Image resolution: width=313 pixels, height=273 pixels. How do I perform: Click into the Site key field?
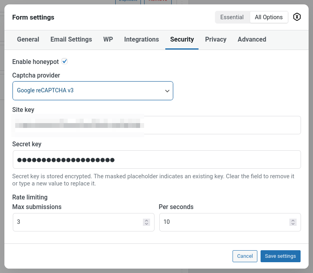click(220, 125)
